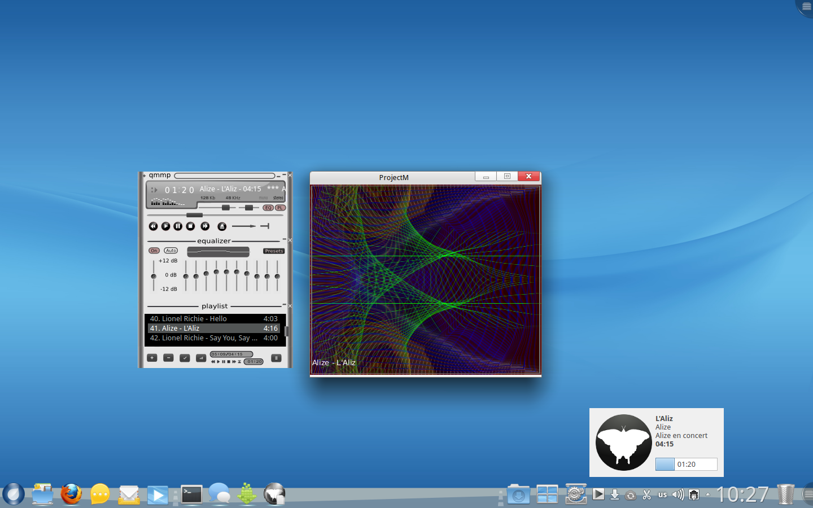Open the equalizer Presets menu
The width and height of the screenshot is (813, 508).
pyautogui.click(x=274, y=251)
